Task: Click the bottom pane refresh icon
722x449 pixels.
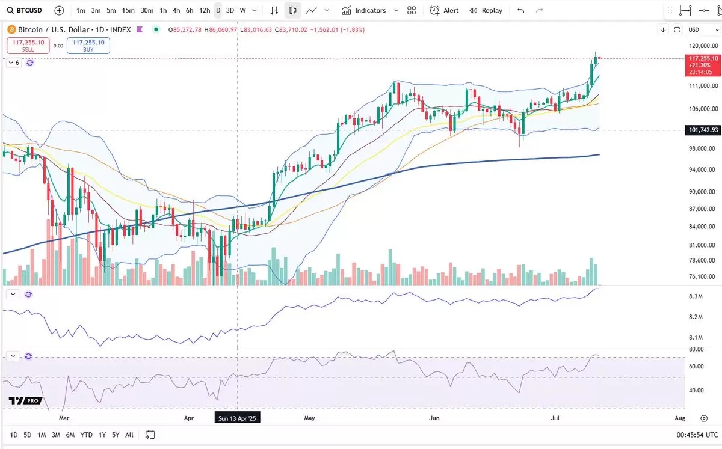Action: click(29, 356)
